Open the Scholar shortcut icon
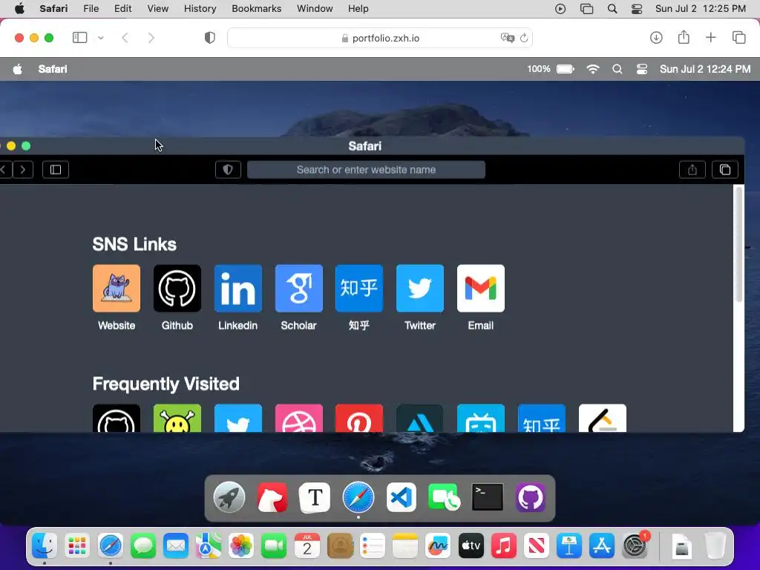Image resolution: width=760 pixels, height=570 pixels. tap(298, 288)
